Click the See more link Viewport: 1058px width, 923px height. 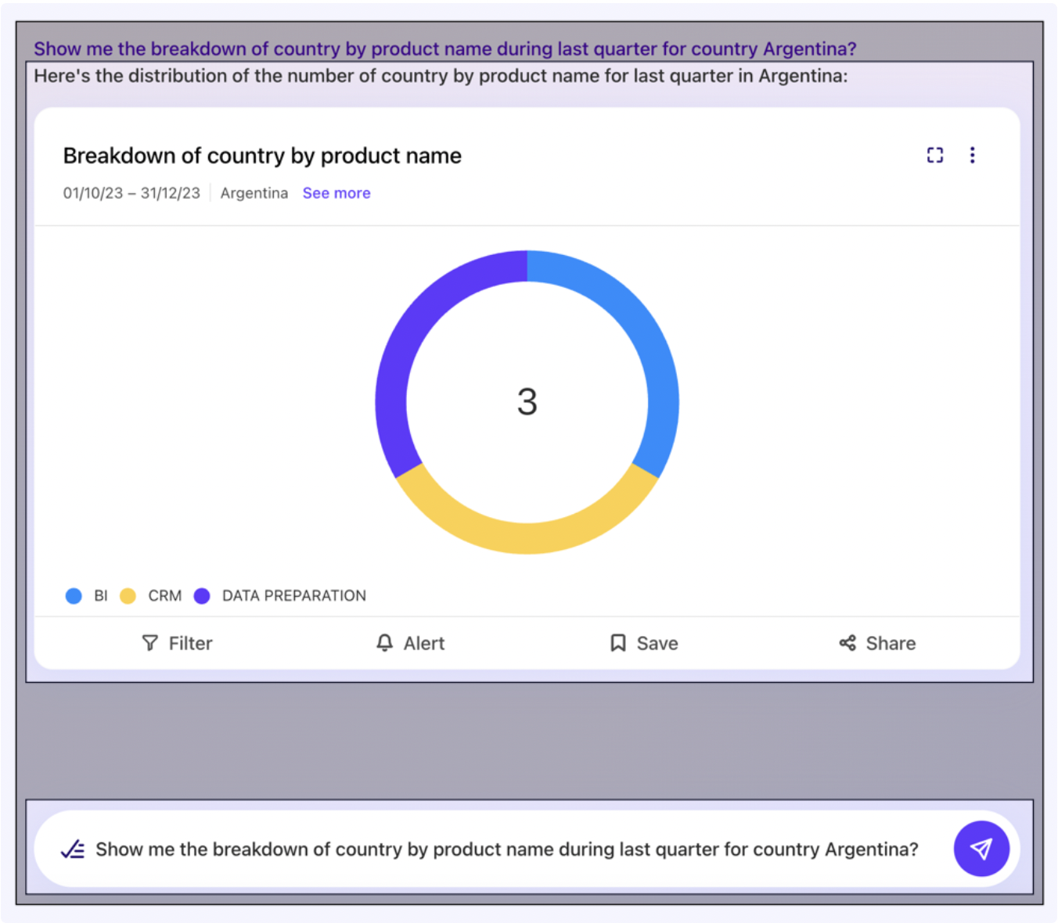pos(336,193)
